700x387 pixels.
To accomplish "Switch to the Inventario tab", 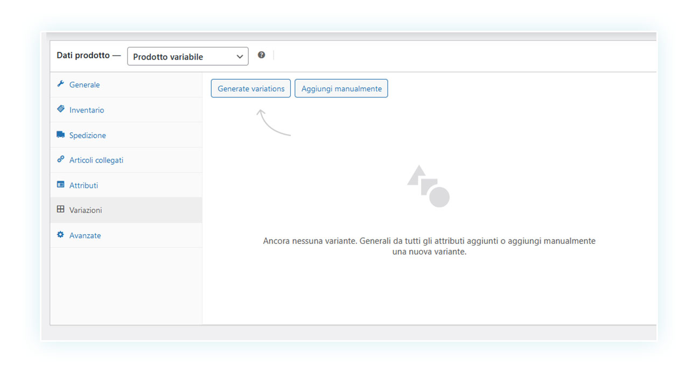I will [x=126, y=110].
